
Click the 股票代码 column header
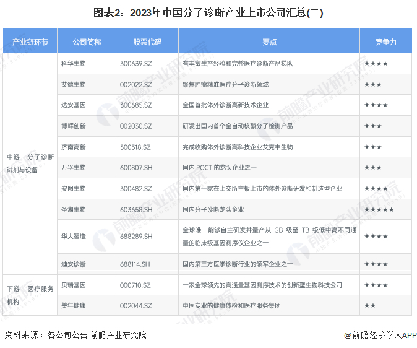tap(147, 42)
